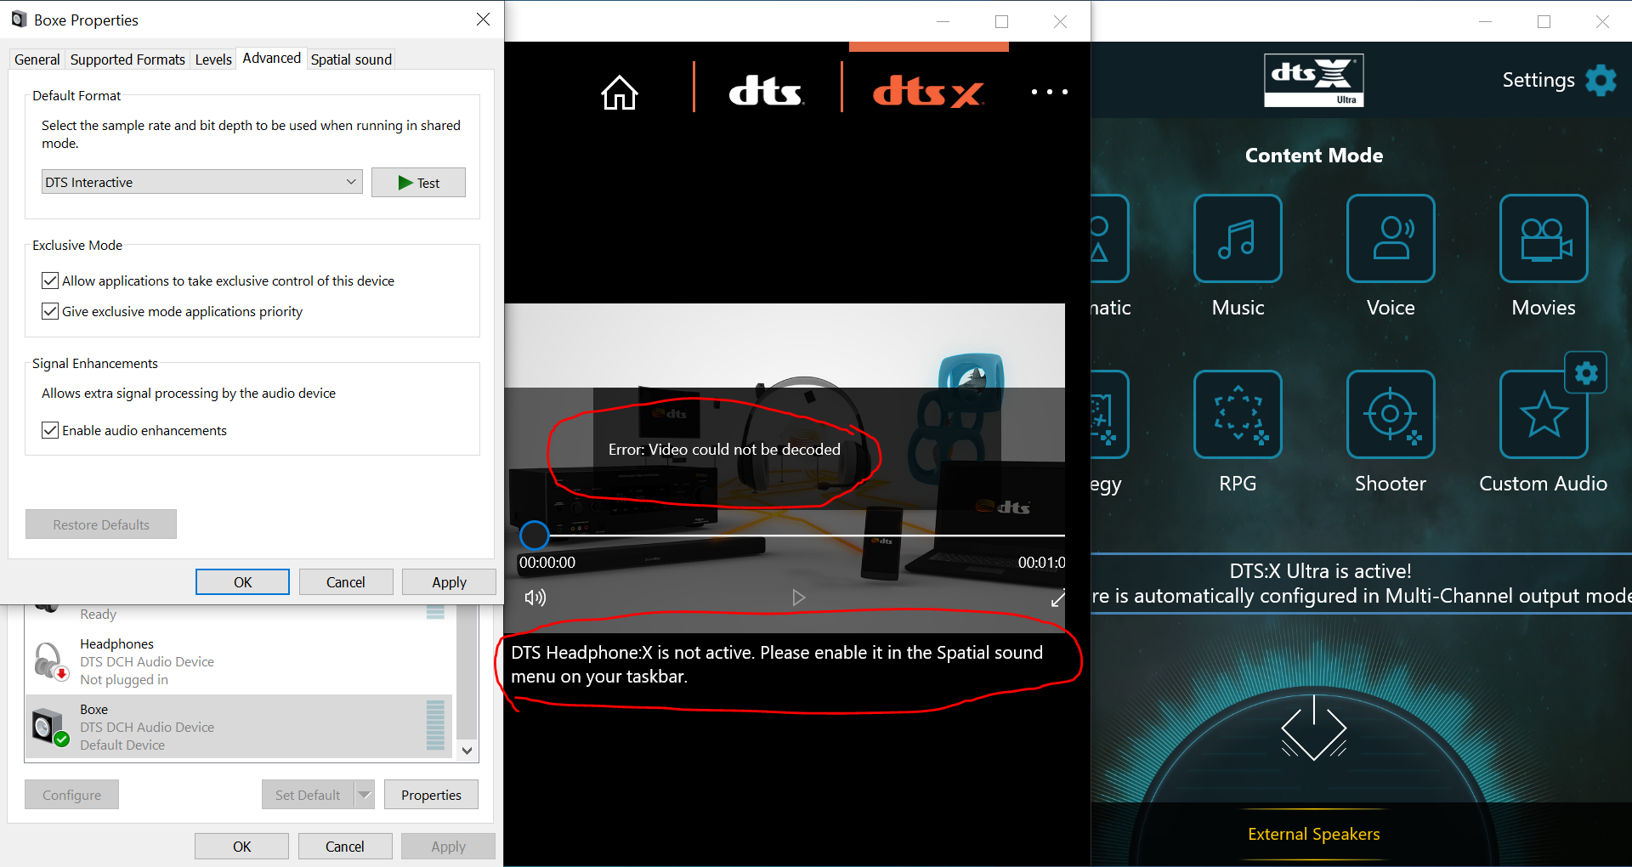Click the DTS:X Ultra logo
Image resolution: width=1632 pixels, height=867 pixels.
click(1313, 80)
